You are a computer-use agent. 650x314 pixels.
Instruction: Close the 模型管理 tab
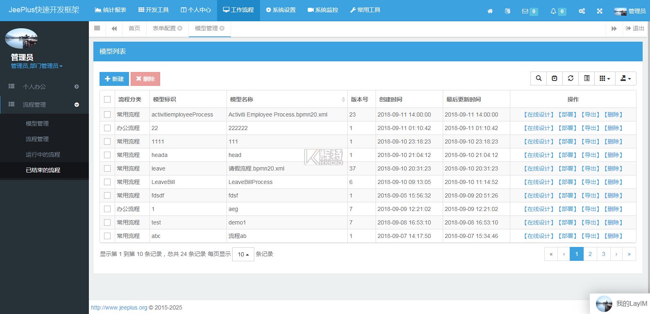pyautogui.click(x=222, y=28)
